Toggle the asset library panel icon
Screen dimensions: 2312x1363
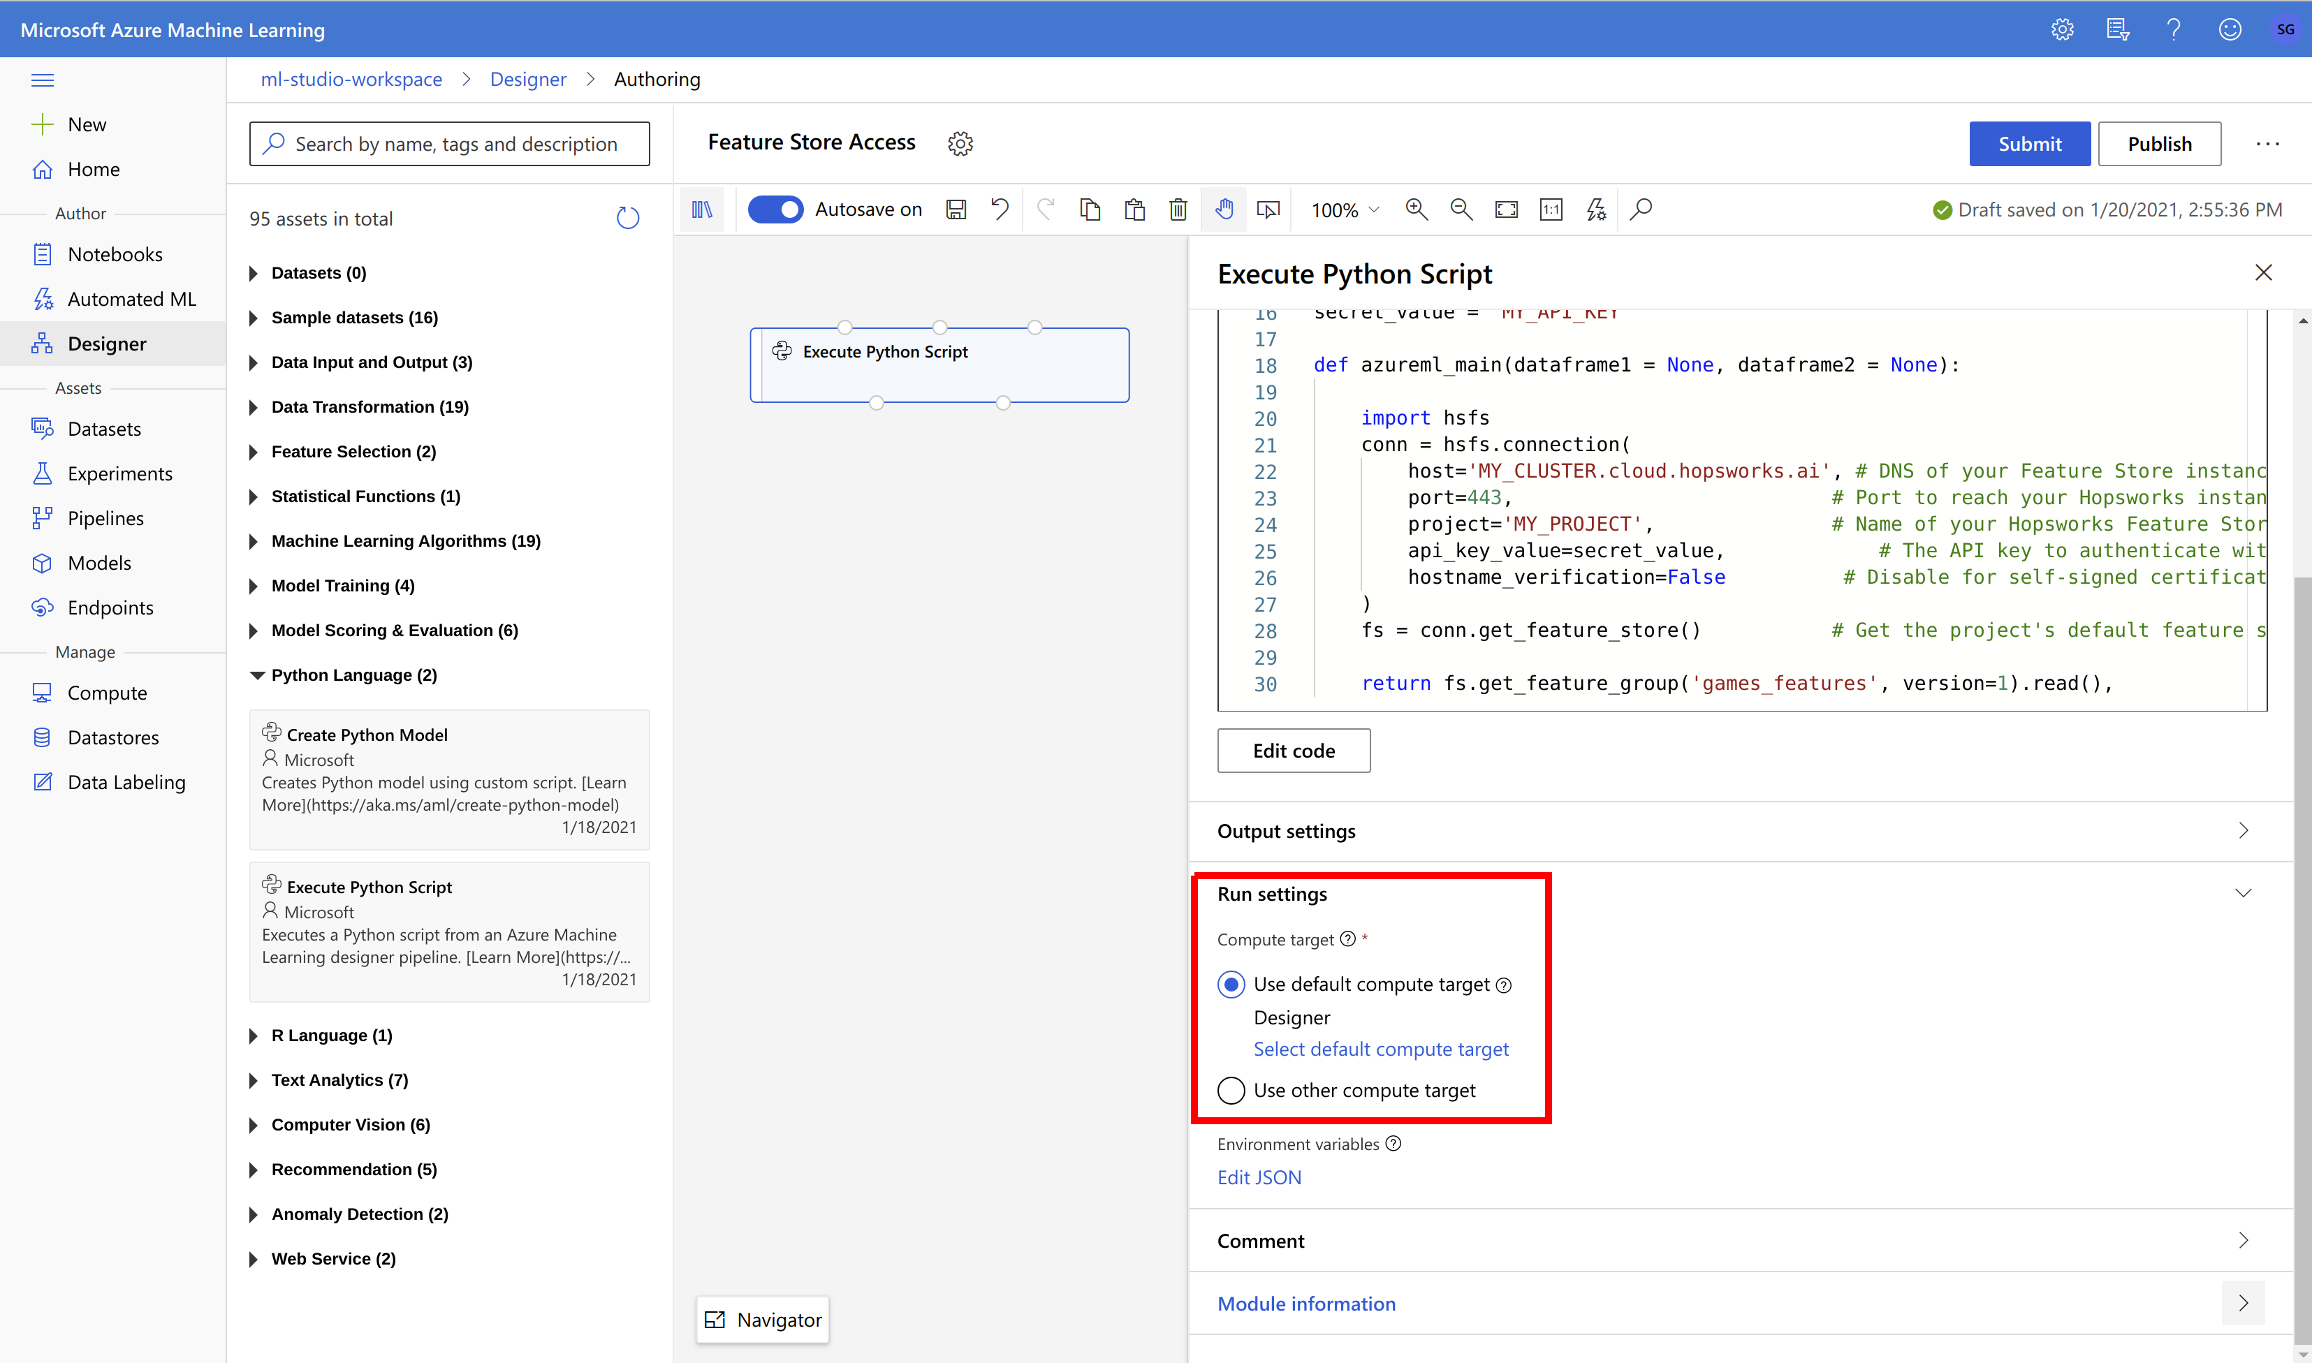click(x=702, y=209)
